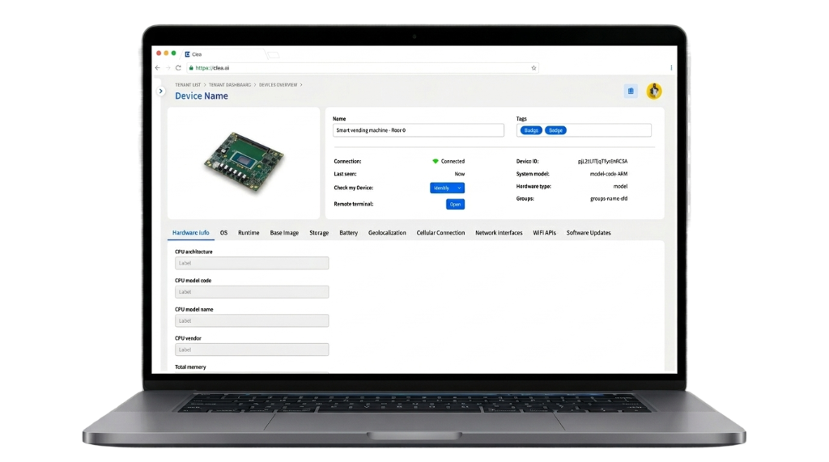
Task: Open the Software Updates tab
Action: 588,233
